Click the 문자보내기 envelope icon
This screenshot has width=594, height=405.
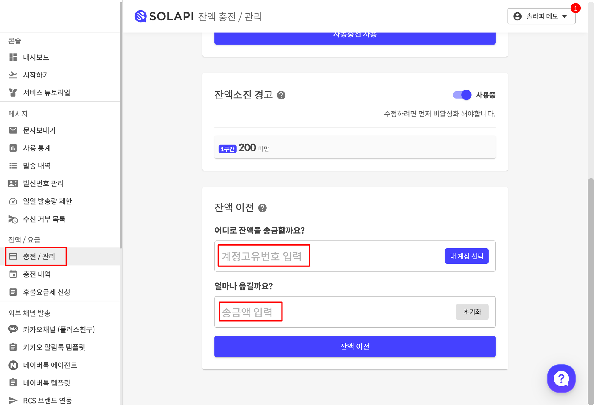13,130
